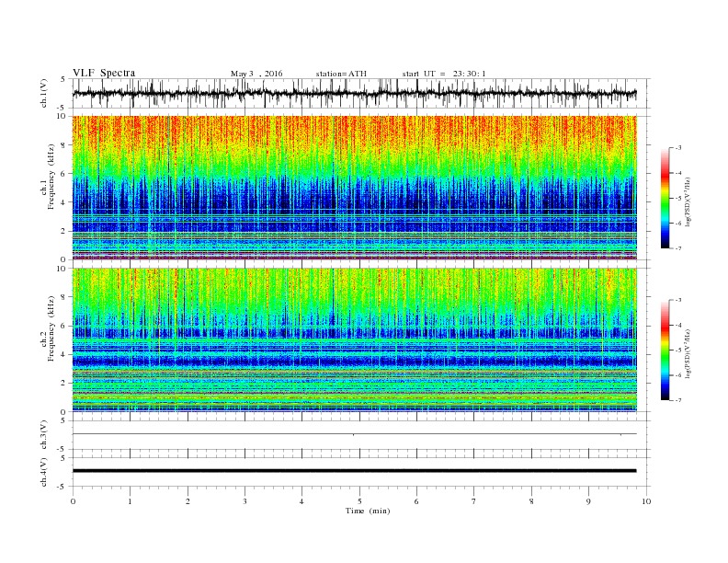The height and width of the screenshot is (563, 728).
Task: Click the 'ch.3(V)' axis label
Action: point(44,435)
